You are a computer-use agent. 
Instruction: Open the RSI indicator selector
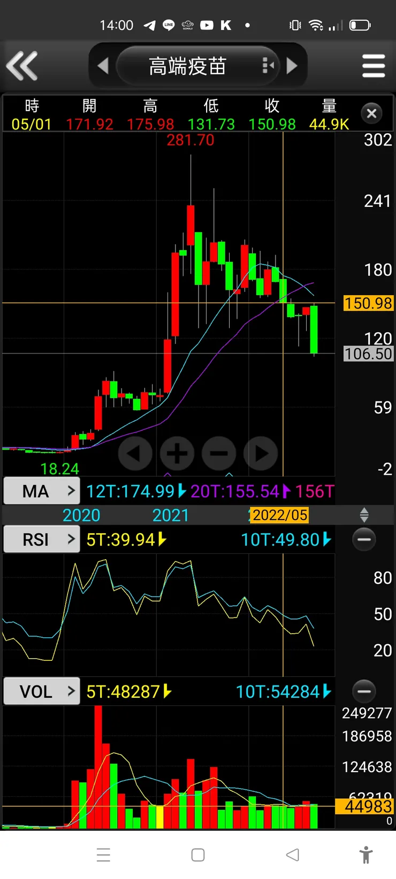point(42,539)
